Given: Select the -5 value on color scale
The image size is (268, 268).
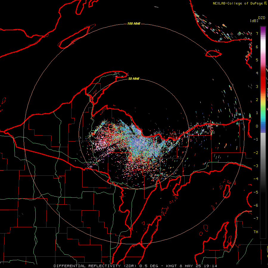Looking at the screenshot, I should [256, 192].
